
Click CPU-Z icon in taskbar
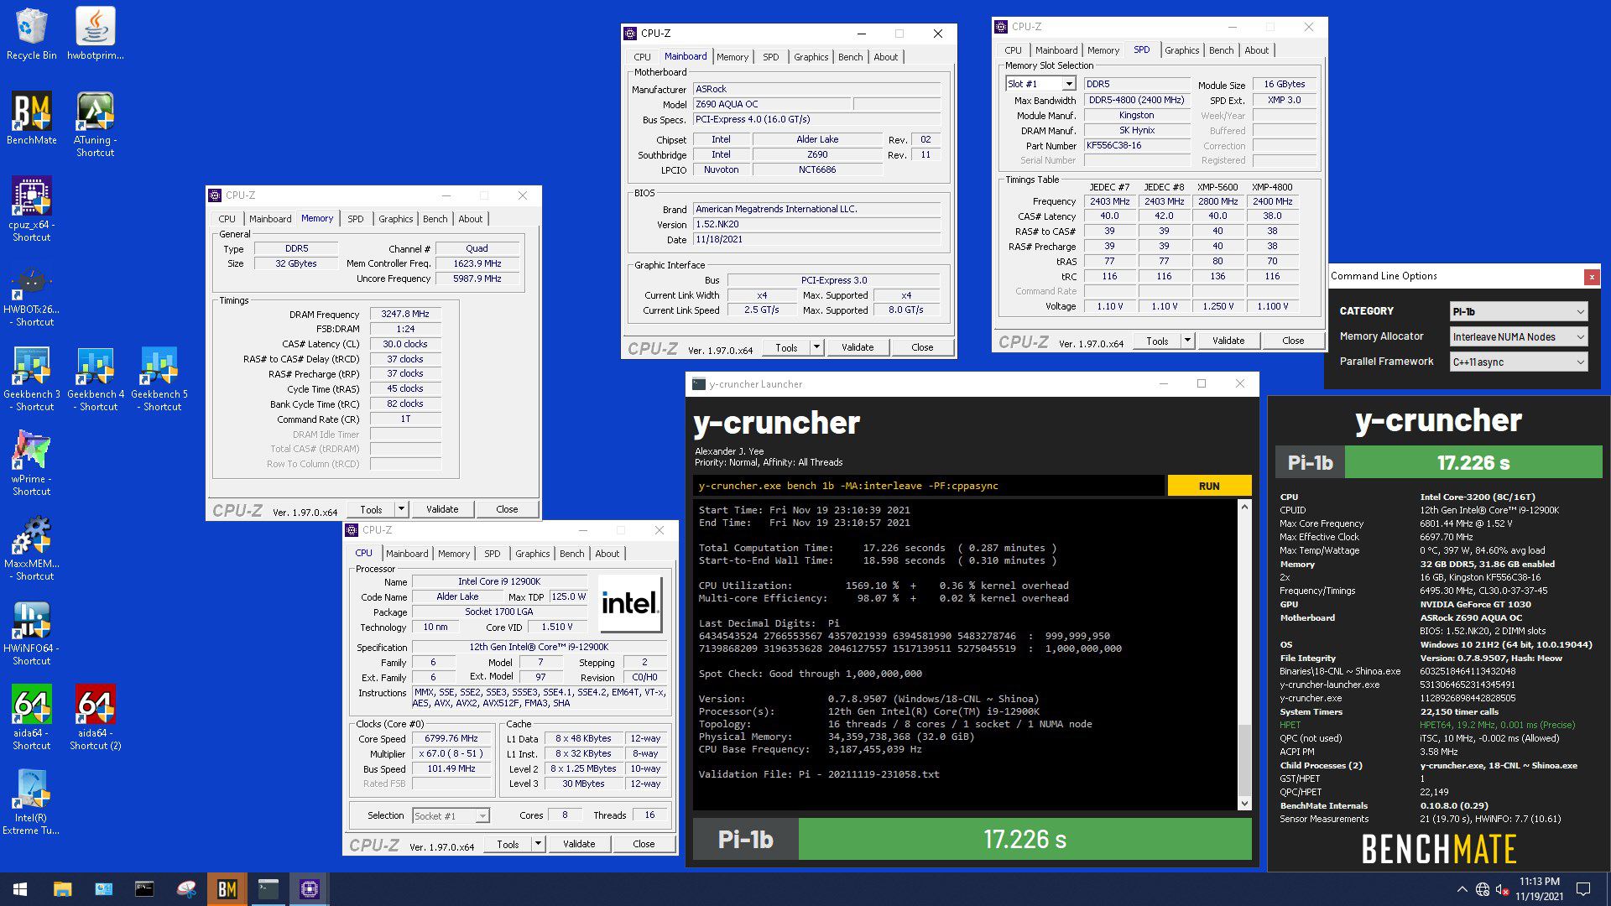[x=309, y=889]
